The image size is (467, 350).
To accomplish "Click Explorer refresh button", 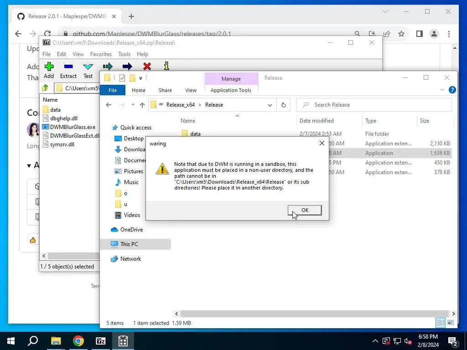I will click(284, 105).
